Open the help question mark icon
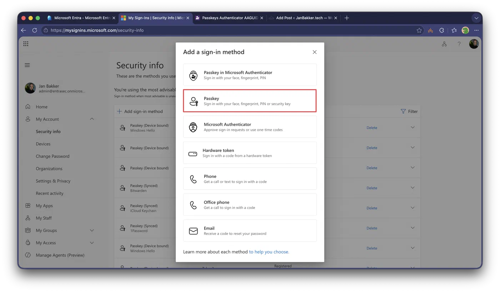 [459, 44]
